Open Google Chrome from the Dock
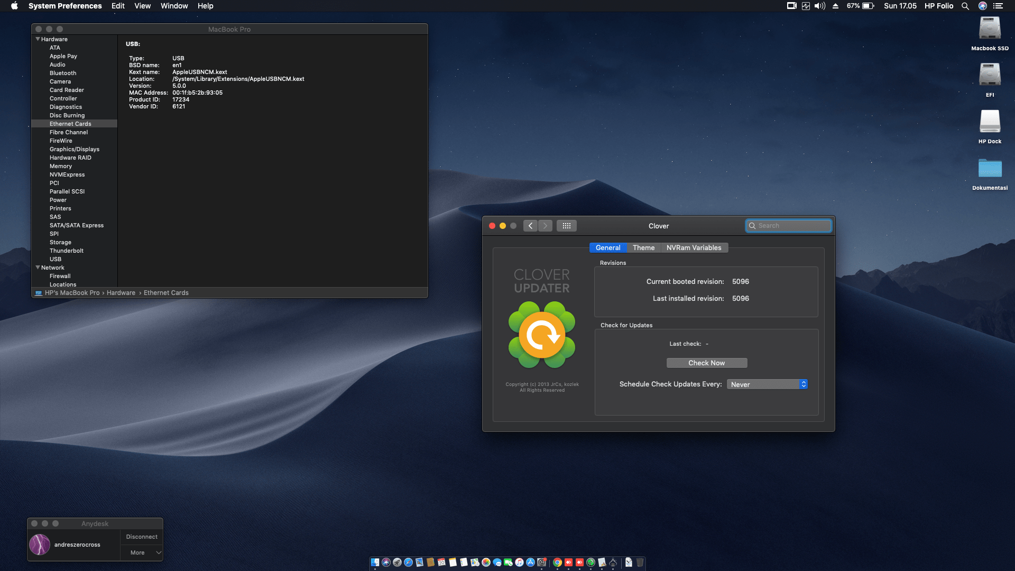Screen dimensions: 1015x571 tap(557, 563)
